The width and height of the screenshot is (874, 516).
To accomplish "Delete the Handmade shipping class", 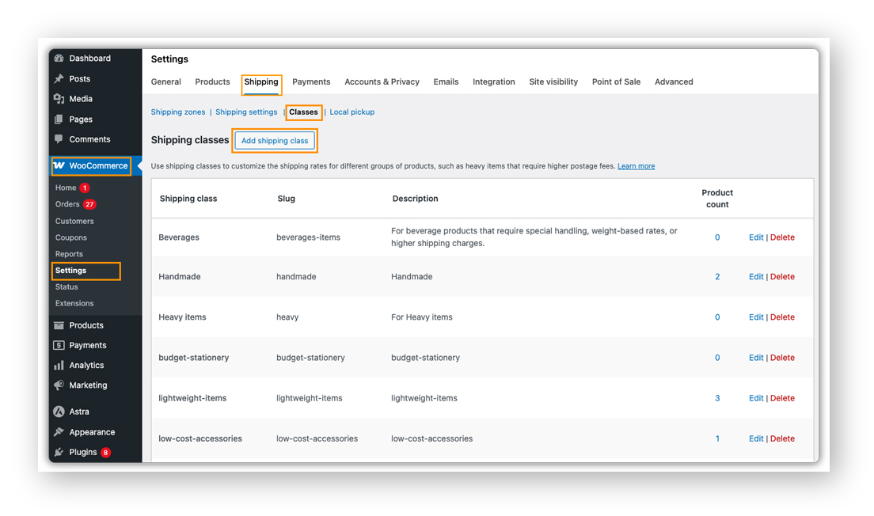I will point(783,276).
